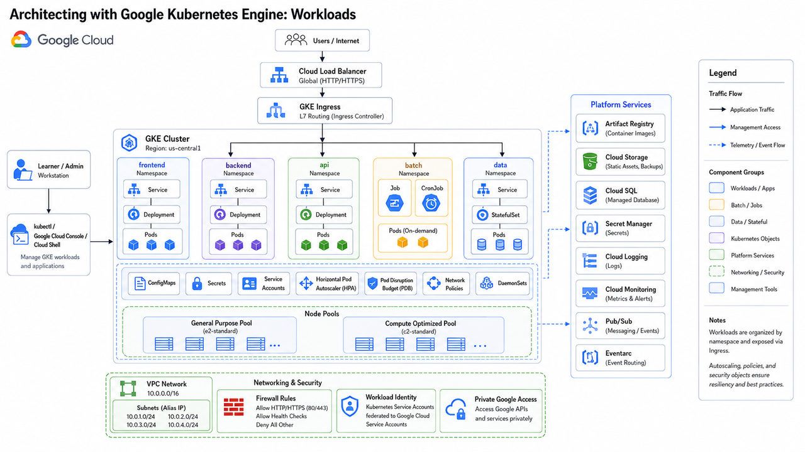Click the Kubernetes Objects purple legend swatch
This screenshot has width=805, height=452.
click(717, 239)
